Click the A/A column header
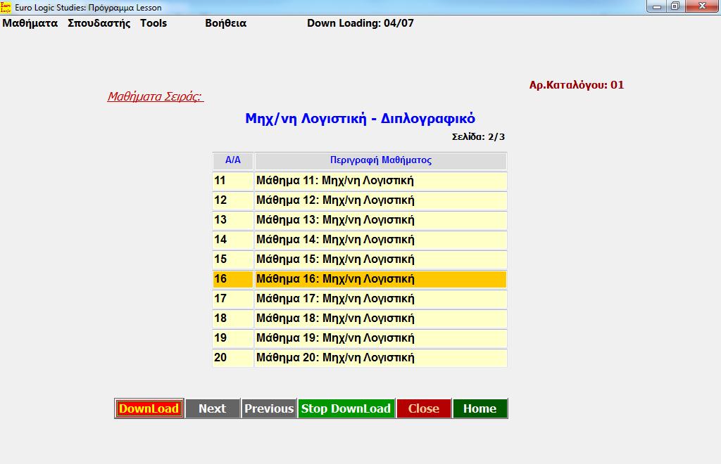 (232, 160)
